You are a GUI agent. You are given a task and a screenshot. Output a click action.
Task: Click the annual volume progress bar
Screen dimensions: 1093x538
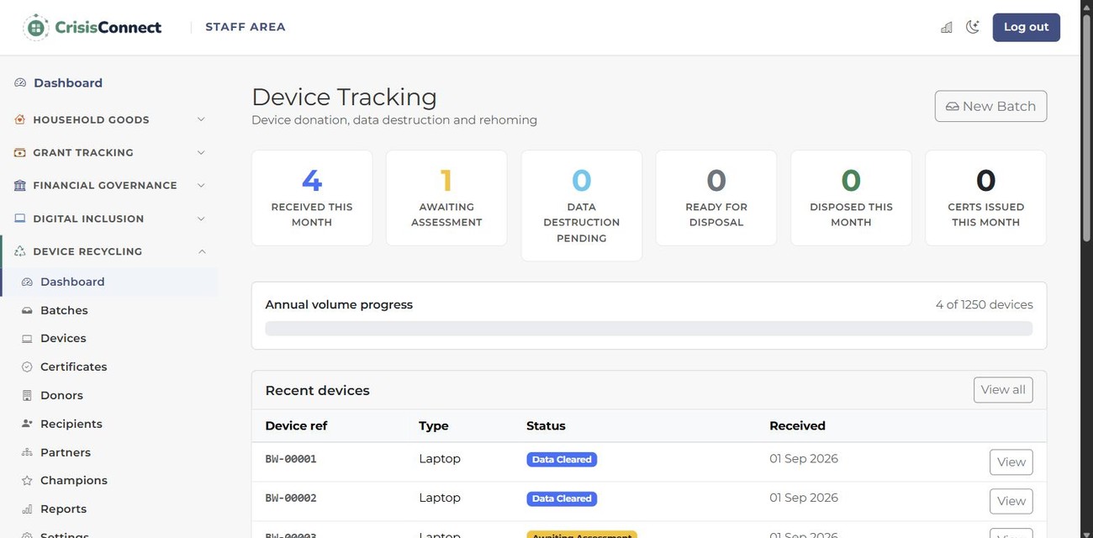click(649, 329)
